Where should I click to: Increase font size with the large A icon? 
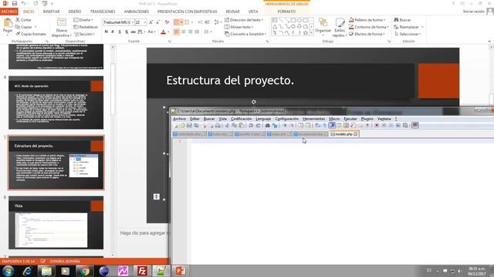151,22
